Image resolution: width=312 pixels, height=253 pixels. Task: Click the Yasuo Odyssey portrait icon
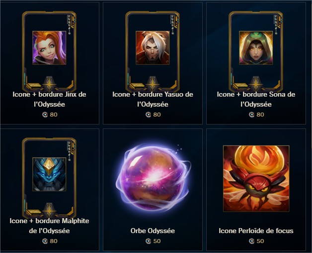[153, 48]
